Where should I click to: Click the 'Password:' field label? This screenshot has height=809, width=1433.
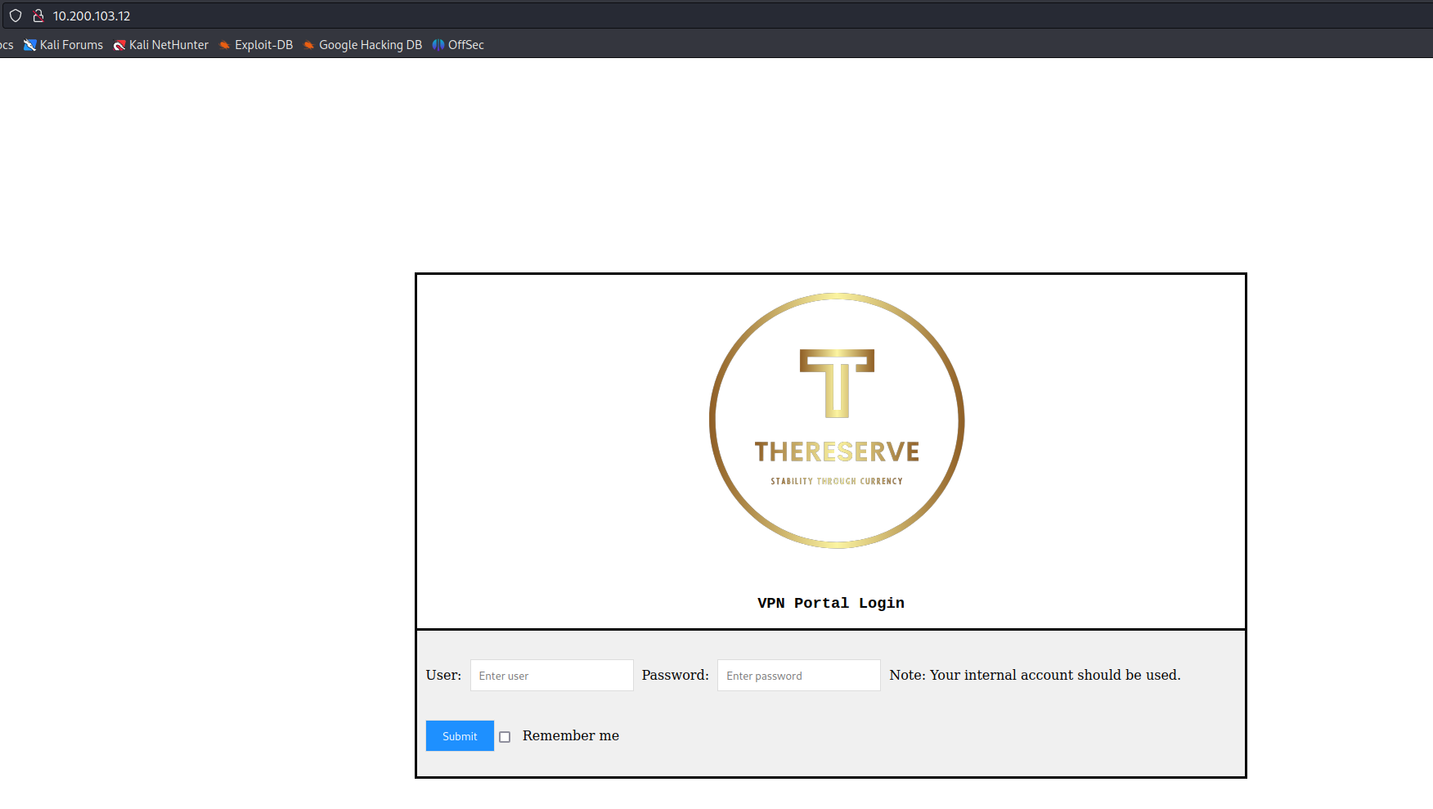coord(675,675)
